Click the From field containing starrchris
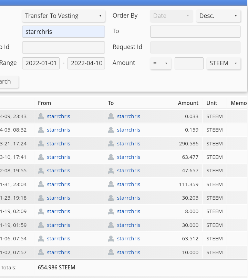 pyautogui.click(x=63, y=31)
